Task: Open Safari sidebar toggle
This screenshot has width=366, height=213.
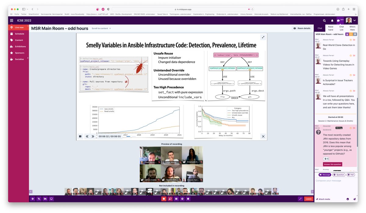Action: coord(23,9)
